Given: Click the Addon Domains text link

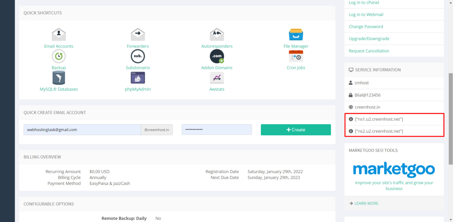Looking at the screenshot, I should [217, 68].
